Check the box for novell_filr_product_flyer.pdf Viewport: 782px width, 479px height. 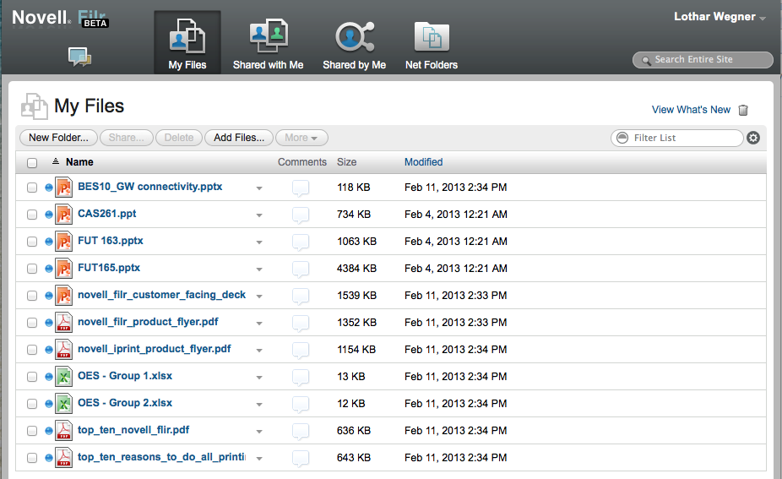pyautogui.click(x=32, y=323)
